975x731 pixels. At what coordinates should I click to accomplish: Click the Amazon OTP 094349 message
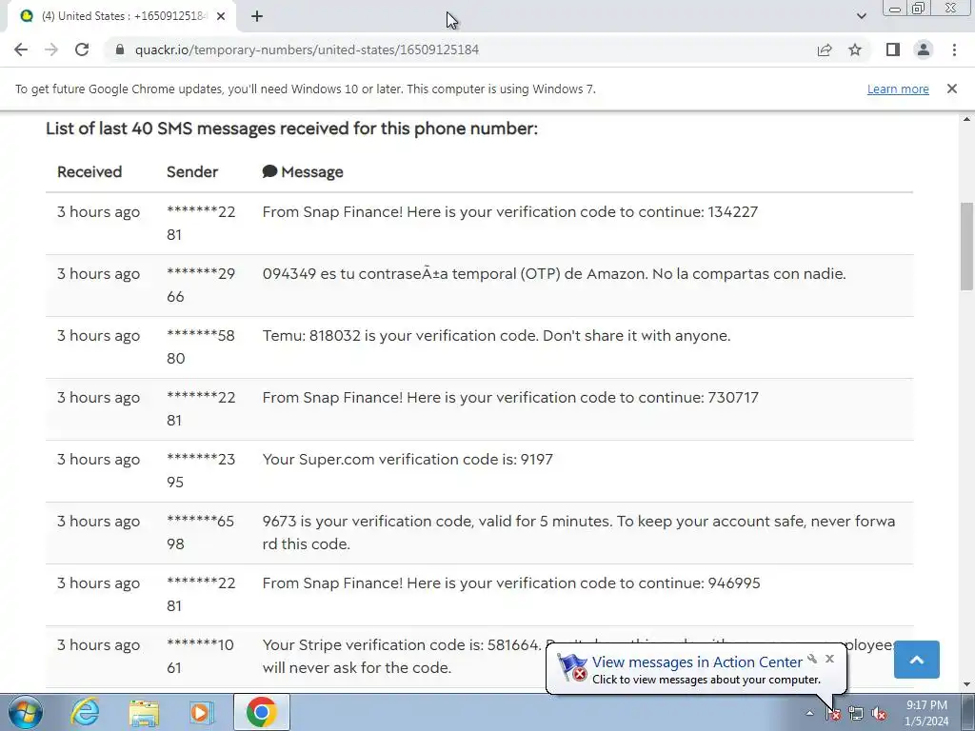[x=554, y=274]
